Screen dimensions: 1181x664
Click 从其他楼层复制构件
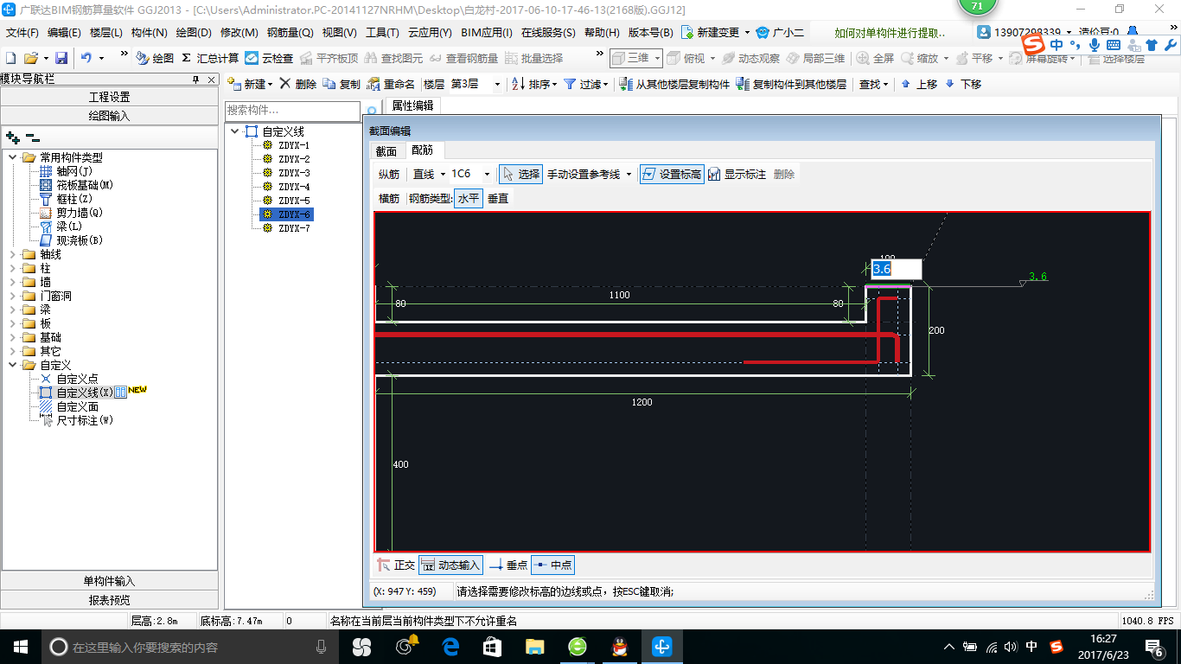coord(674,84)
